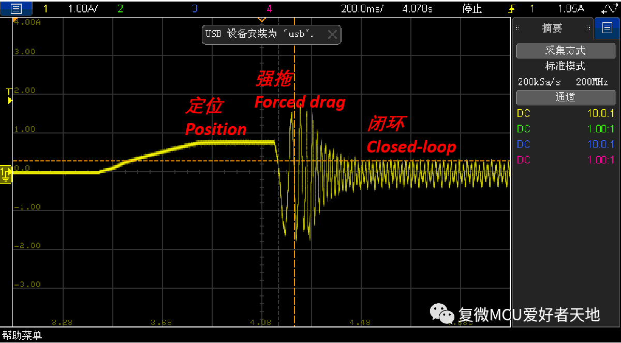Open the 4.078s horizontal delay setting

point(417,9)
